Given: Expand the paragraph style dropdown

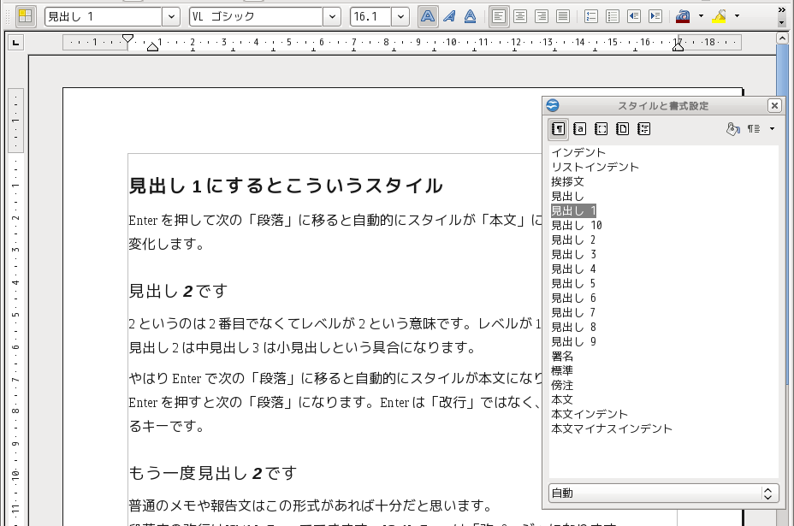Looking at the screenshot, I should [x=171, y=16].
